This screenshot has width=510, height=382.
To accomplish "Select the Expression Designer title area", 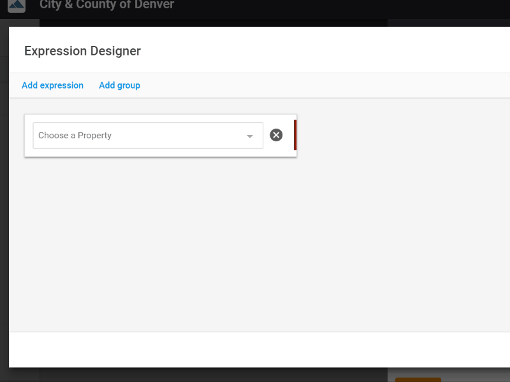I will (x=82, y=51).
